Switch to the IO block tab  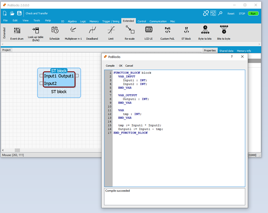tap(63, 21)
